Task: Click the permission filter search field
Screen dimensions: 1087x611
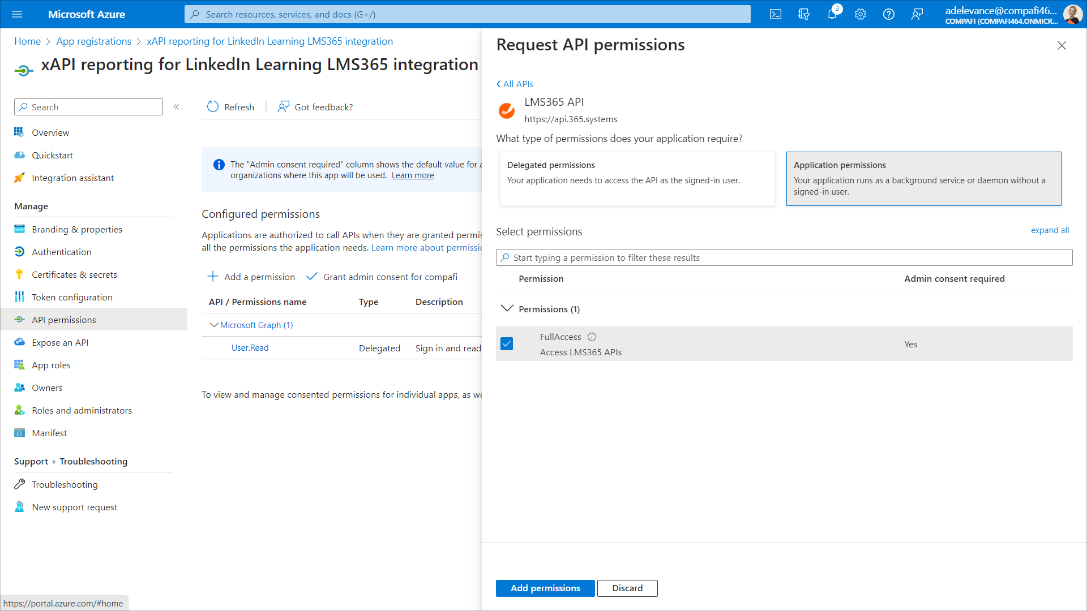Action: [x=784, y=257]
